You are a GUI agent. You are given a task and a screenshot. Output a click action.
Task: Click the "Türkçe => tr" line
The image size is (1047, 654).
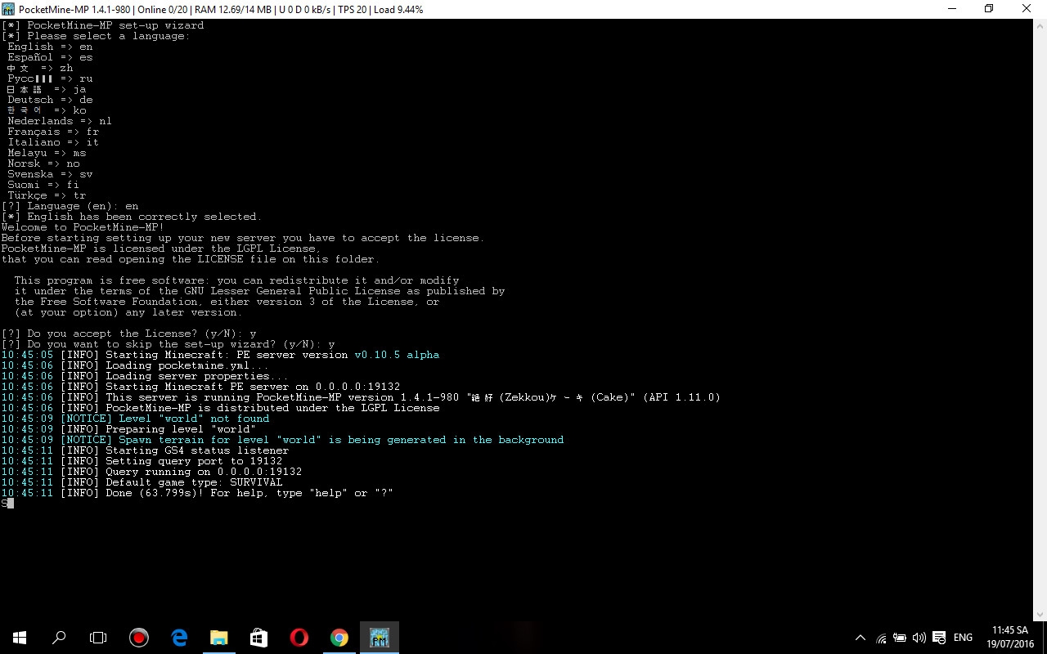point(47,195)
